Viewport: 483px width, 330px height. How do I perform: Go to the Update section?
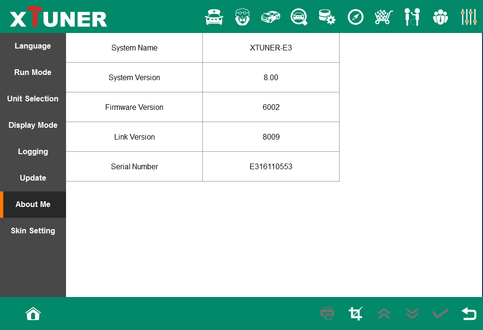point(33,178)
